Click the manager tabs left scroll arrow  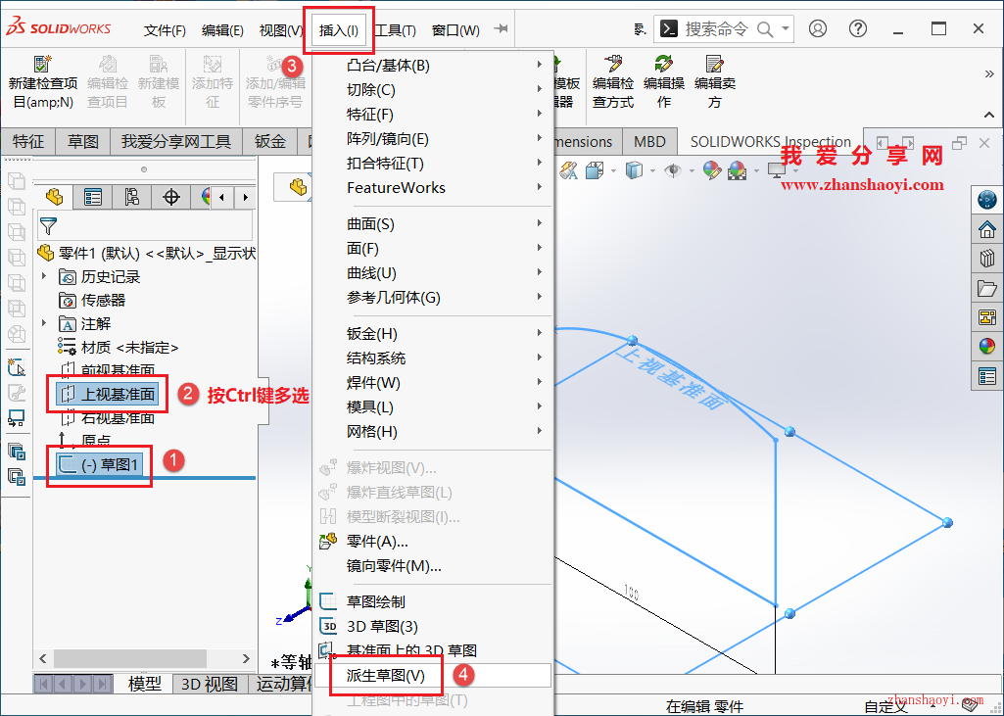point(221,197)
